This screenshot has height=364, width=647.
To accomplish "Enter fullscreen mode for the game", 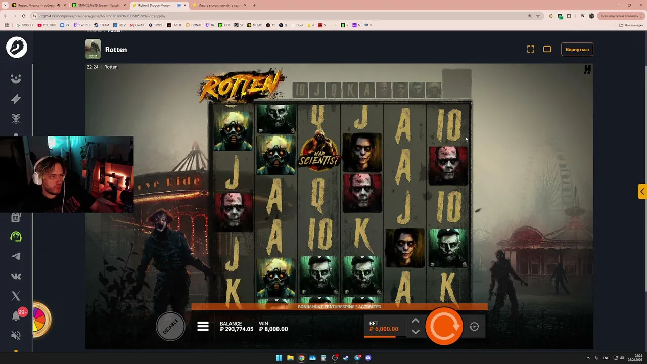I will click(x=531, y=49).
